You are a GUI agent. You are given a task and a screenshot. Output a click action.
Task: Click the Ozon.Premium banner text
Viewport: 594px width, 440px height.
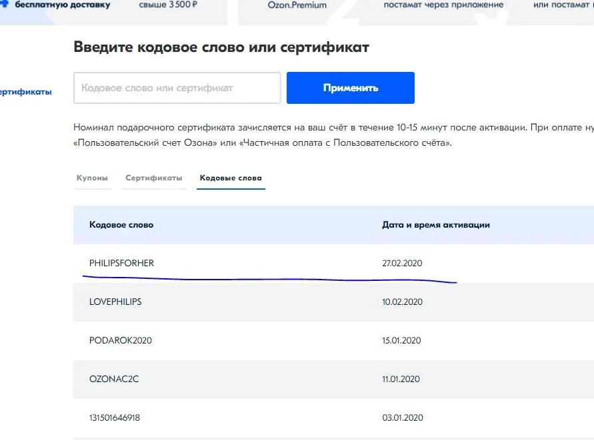coord(297,5)
